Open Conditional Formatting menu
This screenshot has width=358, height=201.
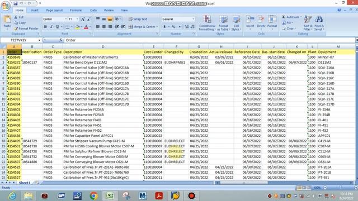tap(207, 23)
